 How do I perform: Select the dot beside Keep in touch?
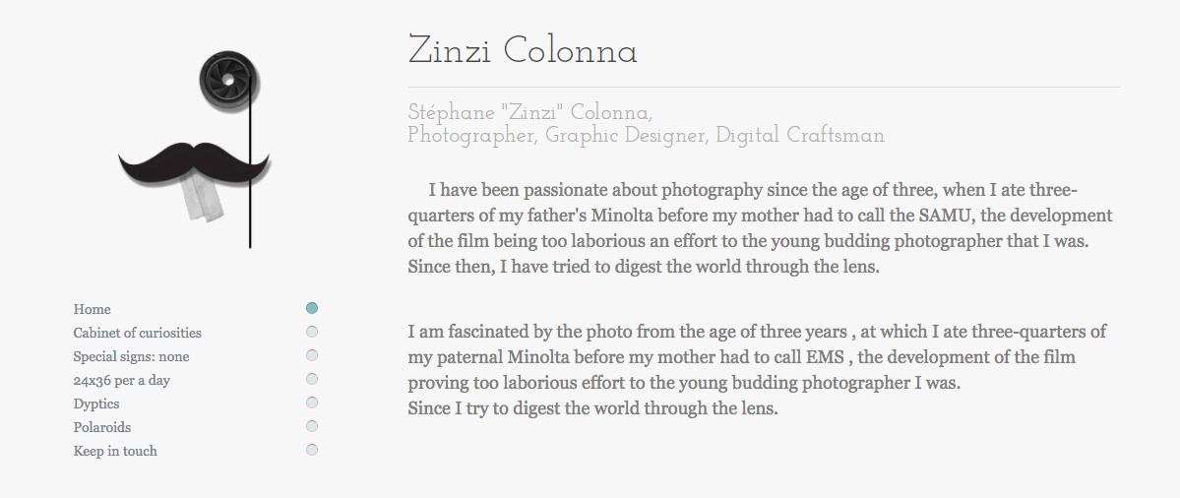(x=312, y=450)
